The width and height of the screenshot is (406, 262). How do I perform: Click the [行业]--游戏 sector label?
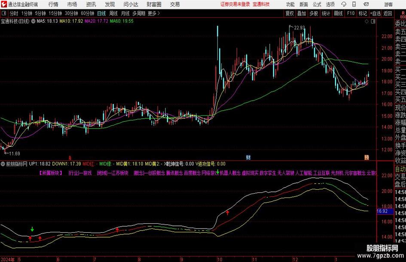(x=80, y=173)
